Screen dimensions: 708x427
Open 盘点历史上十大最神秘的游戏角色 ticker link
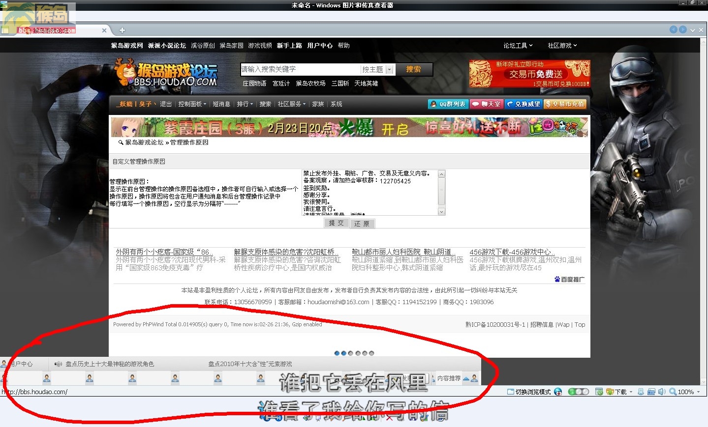(x=110, y=364)
